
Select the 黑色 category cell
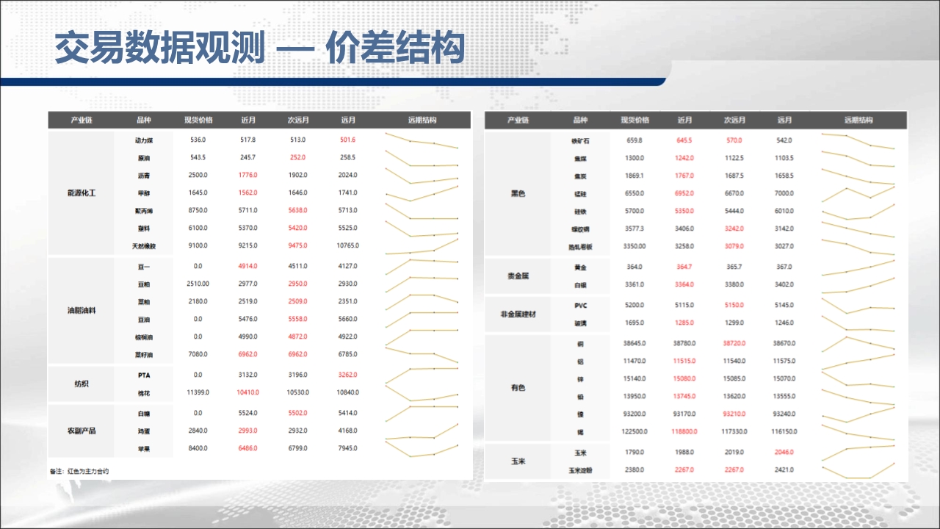(x=518, y=193)
